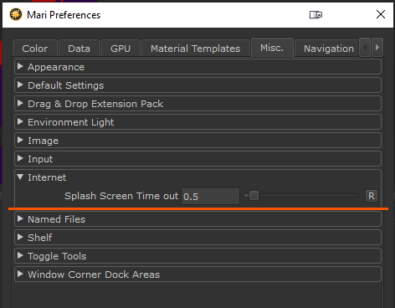Expand Drag & Drop Extension Pack section

click(197, 104)
